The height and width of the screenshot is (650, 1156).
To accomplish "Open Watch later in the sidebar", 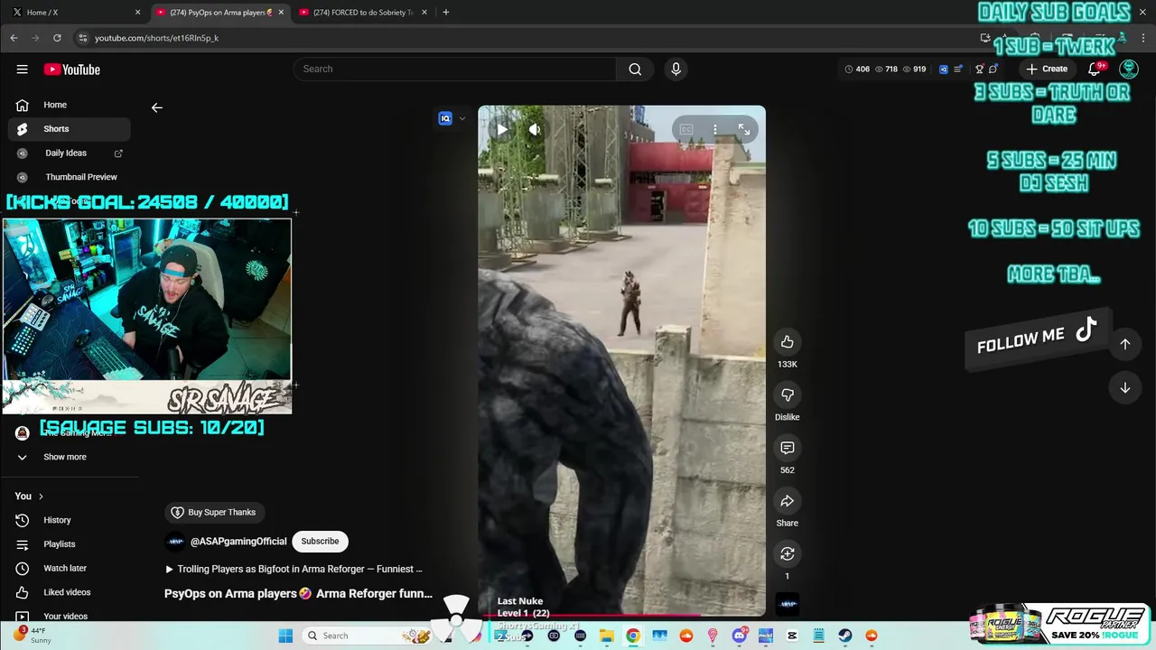I will click(70, 568).
